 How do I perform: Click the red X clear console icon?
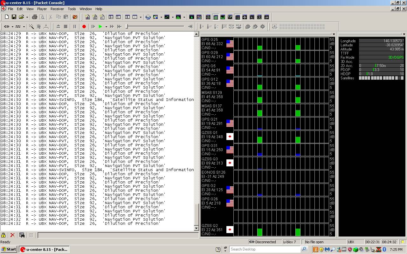pyautogui.click(x=12, y=235)
